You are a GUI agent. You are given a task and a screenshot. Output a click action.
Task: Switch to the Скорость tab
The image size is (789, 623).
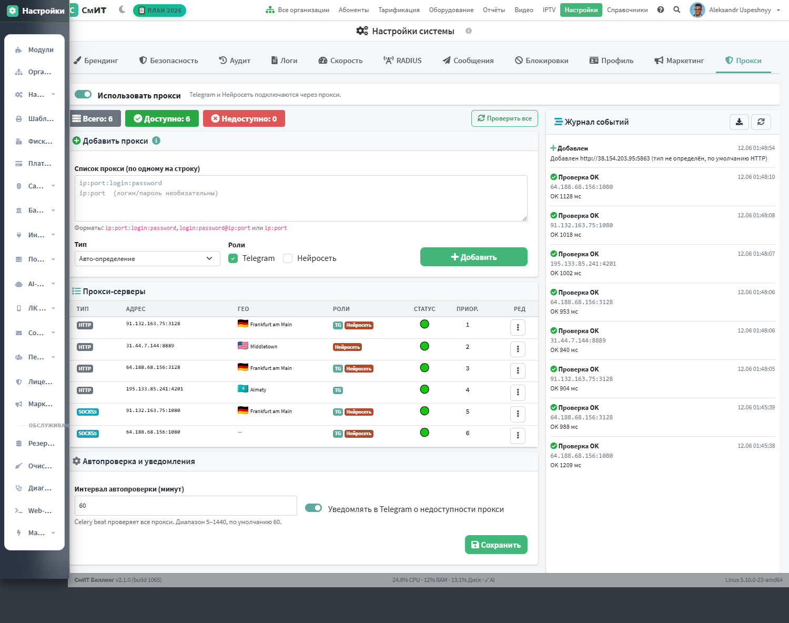tap(340, 61)
